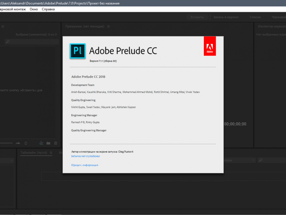This screenshot has width=286, height=215.
Task: Select the Инспектор маркеров panel tab
Action: click(272, 26)
